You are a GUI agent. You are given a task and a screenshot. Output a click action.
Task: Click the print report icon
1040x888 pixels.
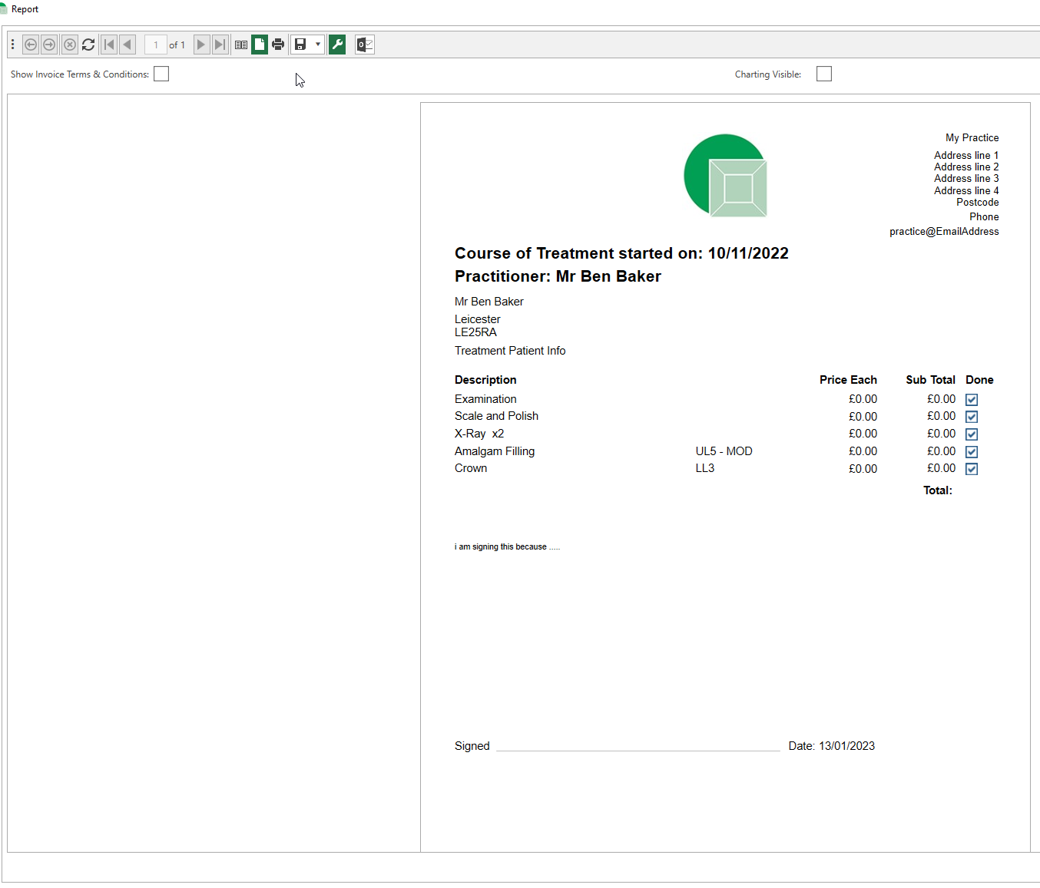[278, 45]
